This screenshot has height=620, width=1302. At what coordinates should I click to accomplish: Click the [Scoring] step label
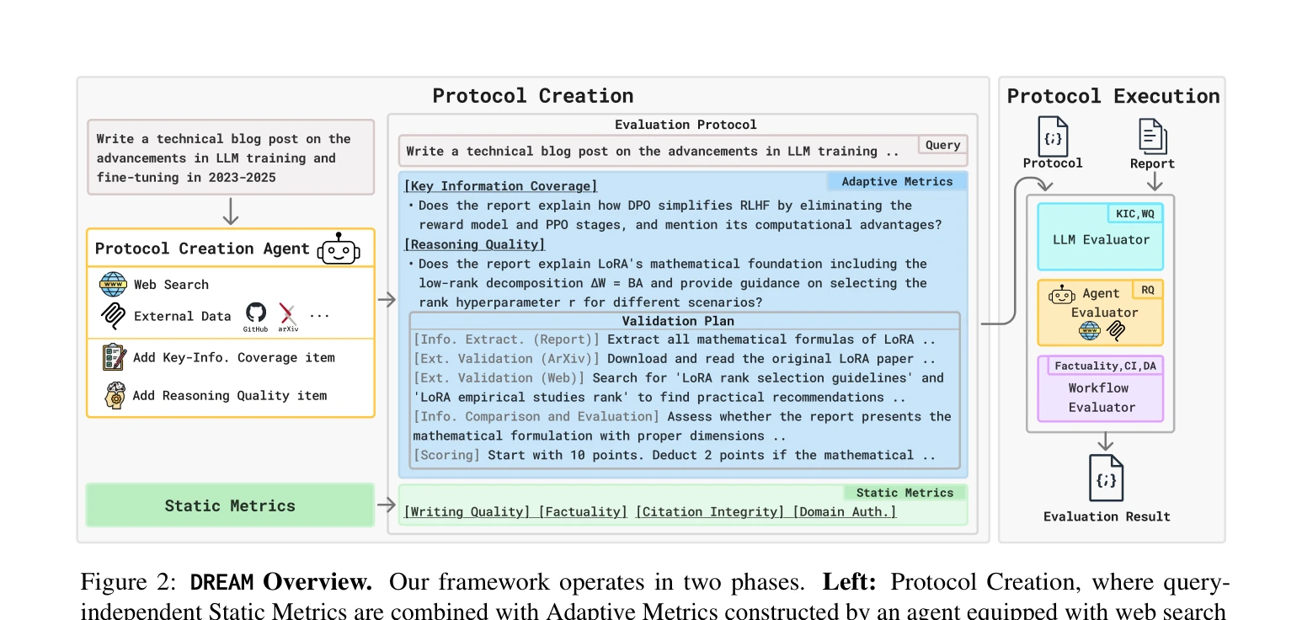click(x=446, y=455)
